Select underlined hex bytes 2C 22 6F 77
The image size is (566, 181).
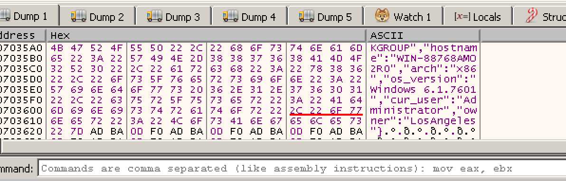coord(326,110)
